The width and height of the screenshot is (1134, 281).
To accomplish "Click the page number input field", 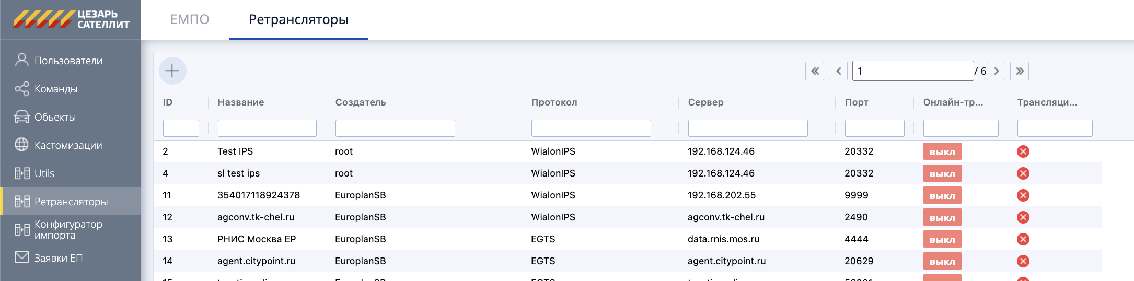I will click(912, 71).
